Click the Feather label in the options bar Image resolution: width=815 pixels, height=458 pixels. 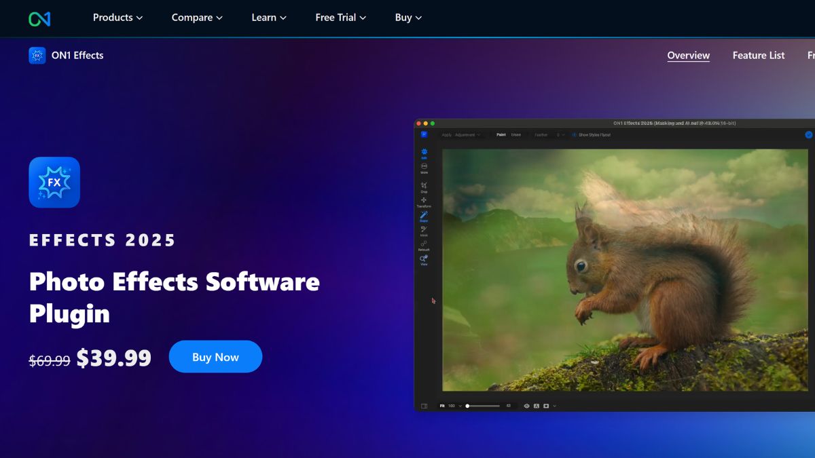pyautogui.click(x=541, y=135)
